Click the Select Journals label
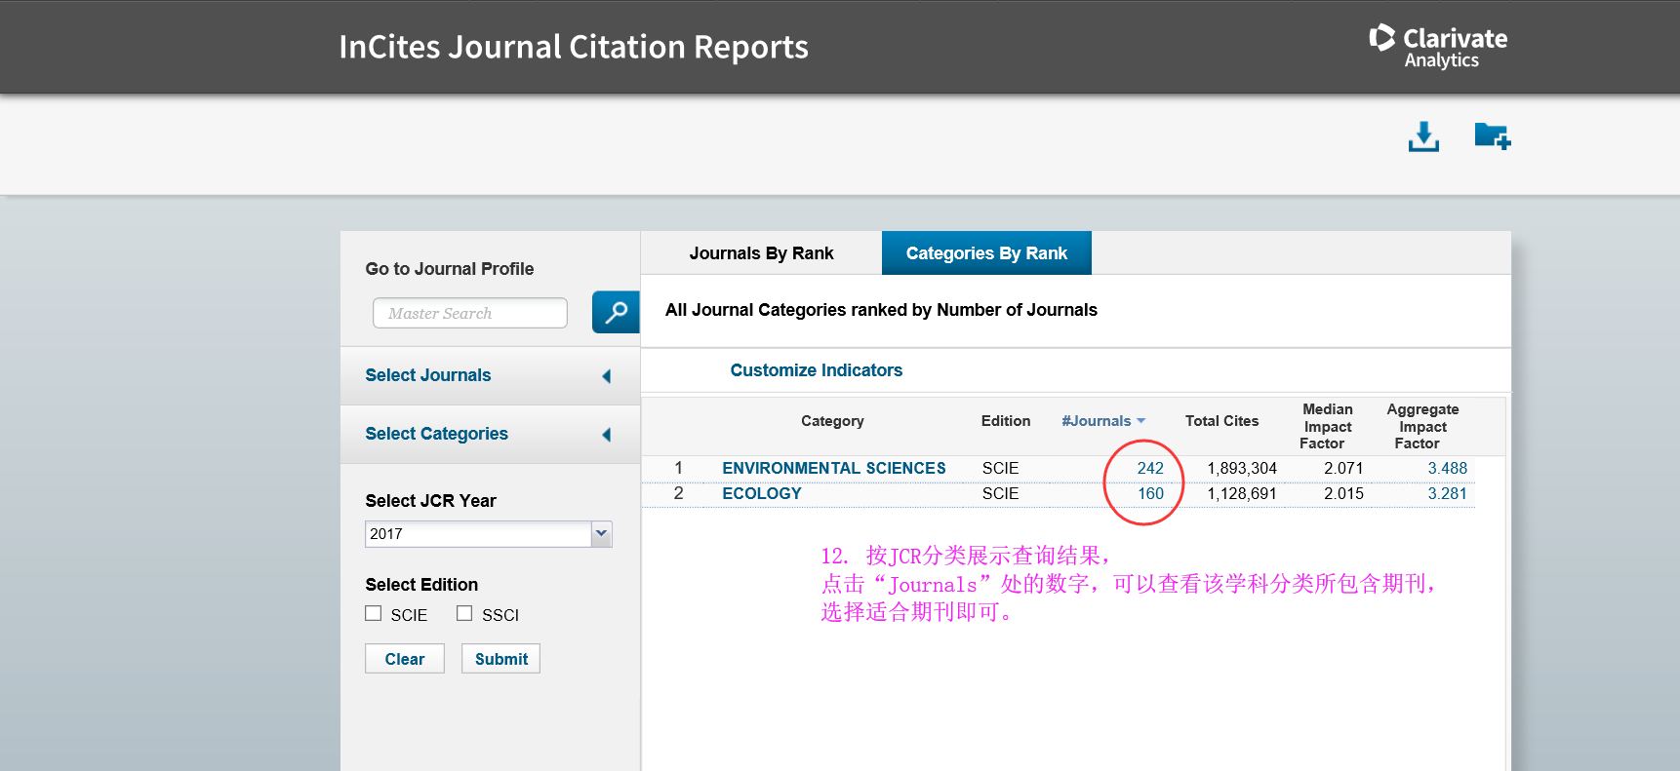 [428, 375]
